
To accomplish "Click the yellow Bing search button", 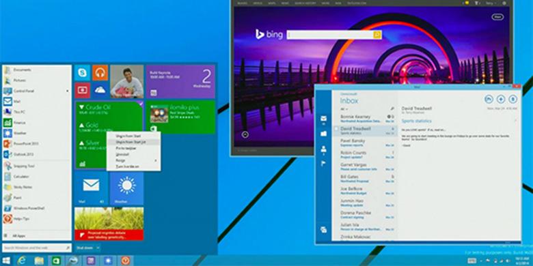I will click(377, 35).
